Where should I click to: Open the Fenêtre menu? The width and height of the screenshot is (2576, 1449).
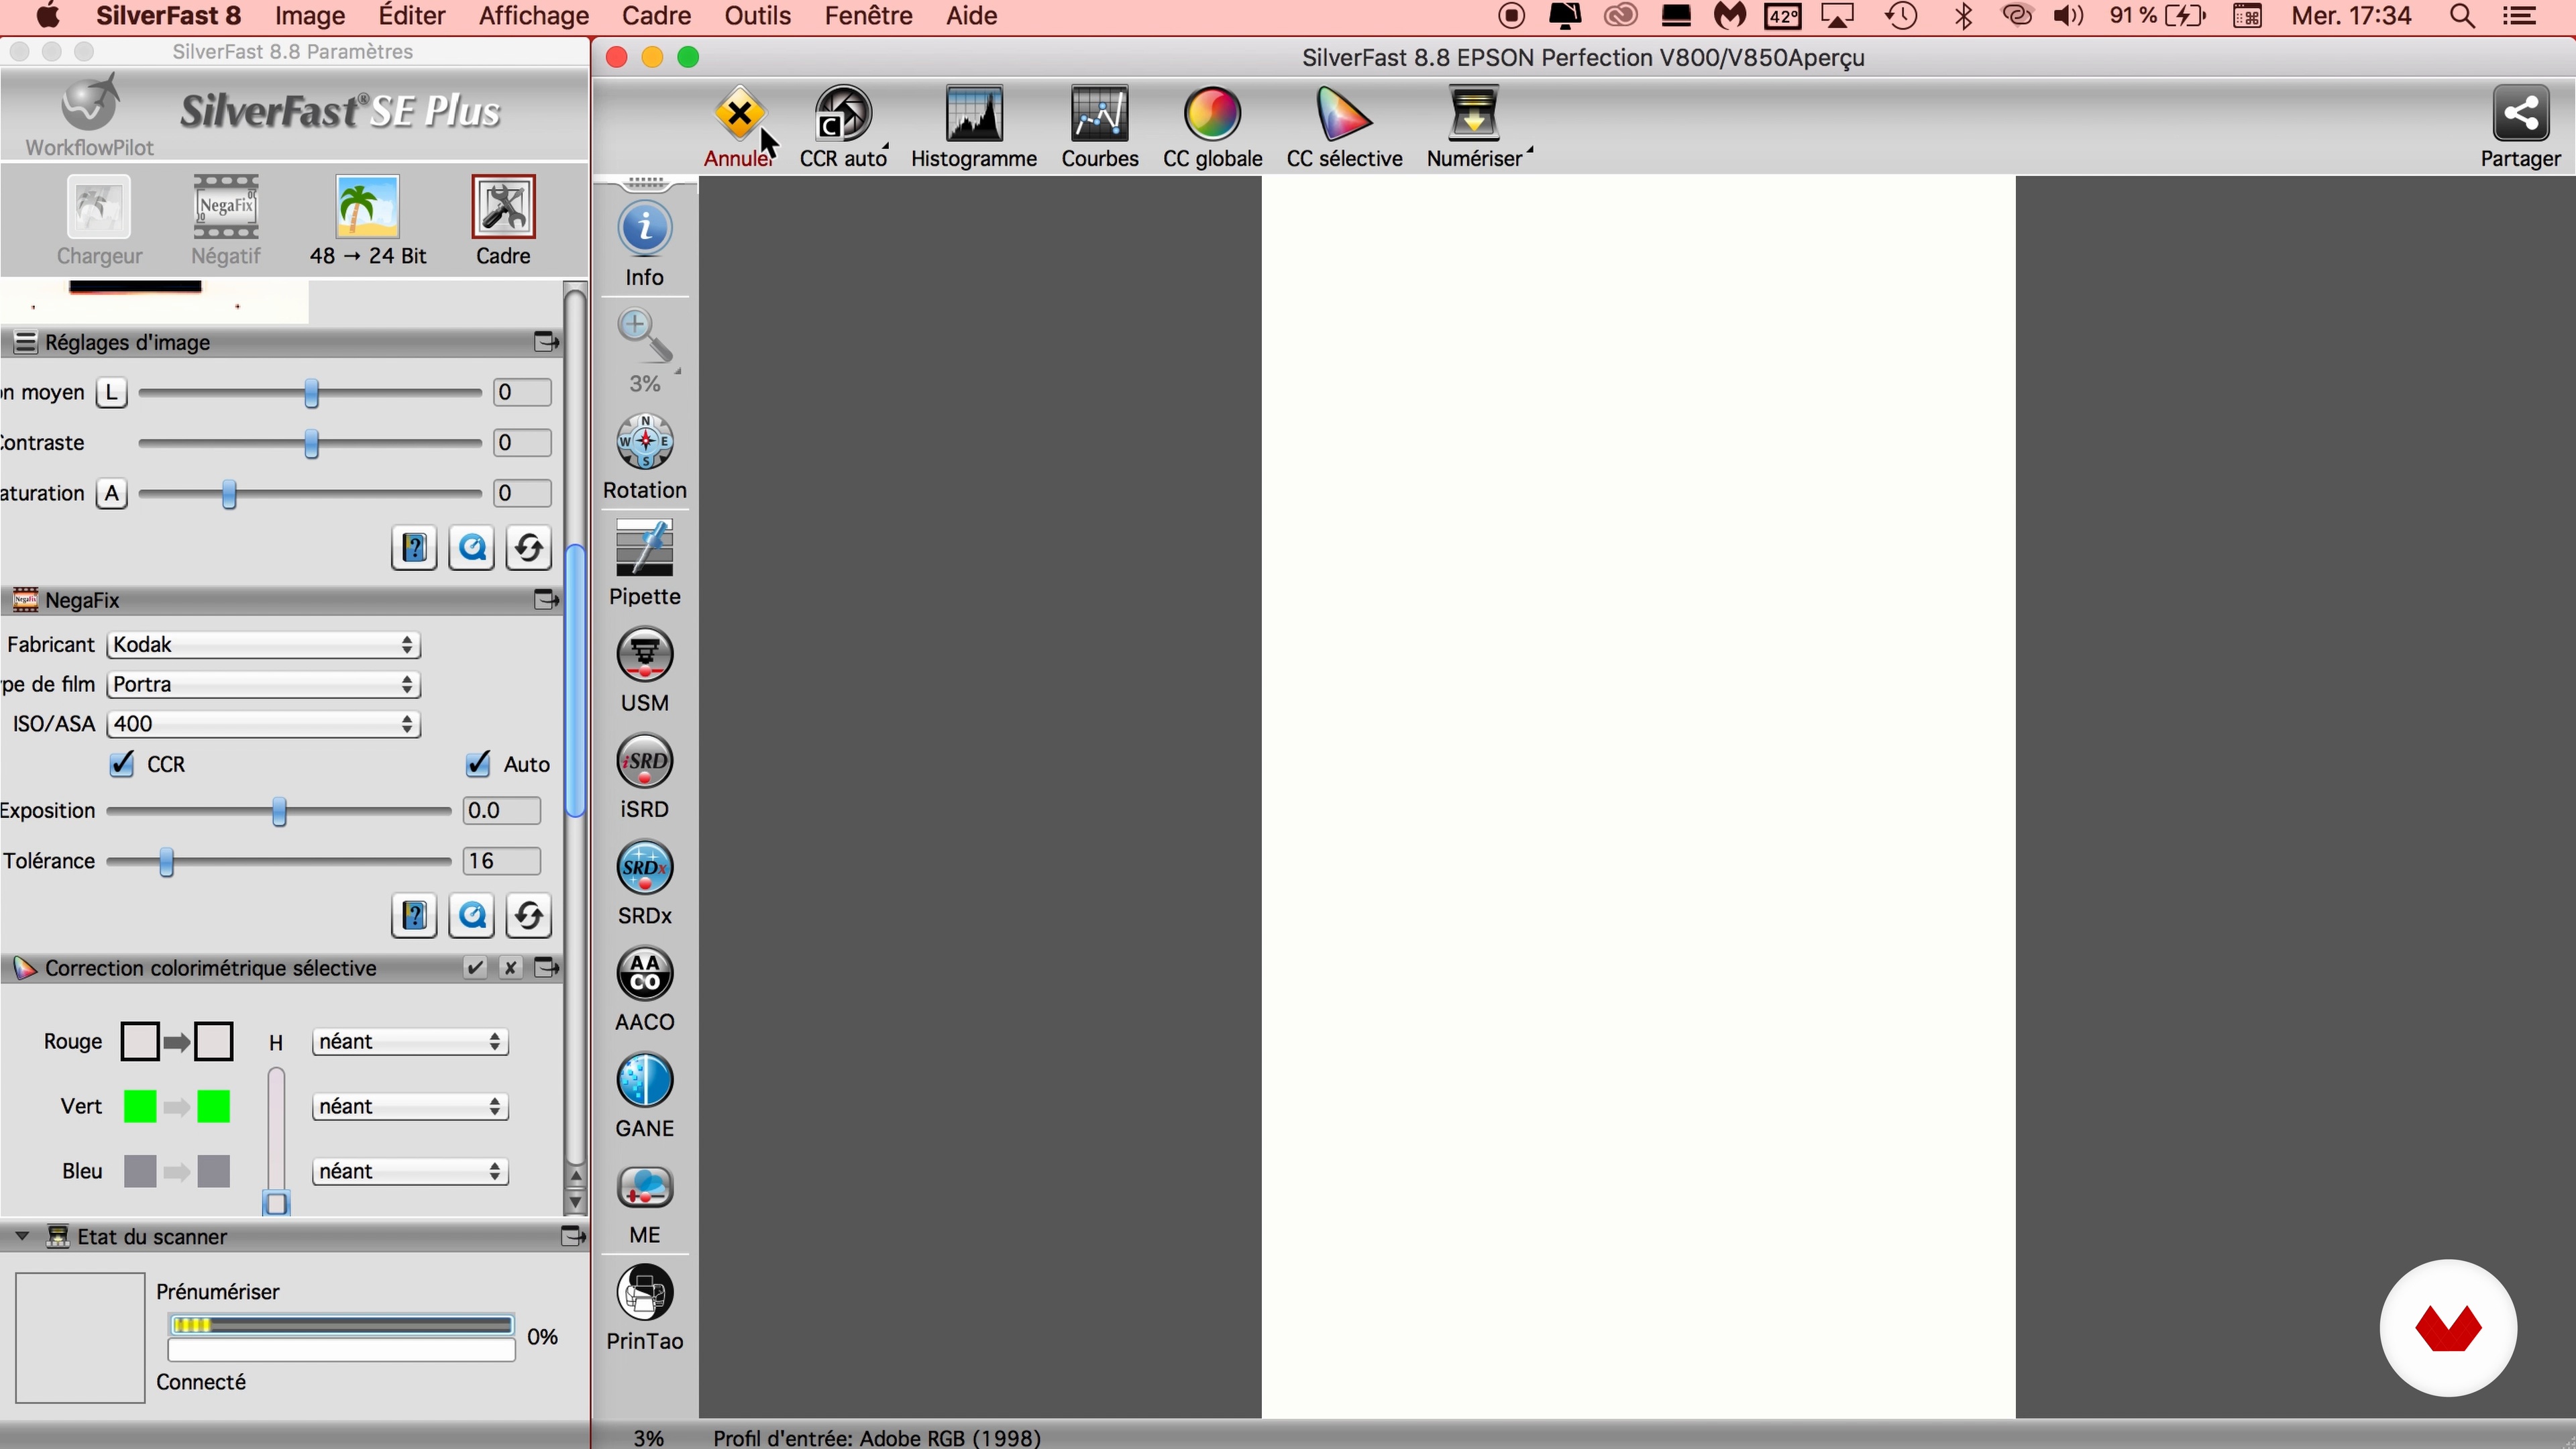[x=868, y=16]
